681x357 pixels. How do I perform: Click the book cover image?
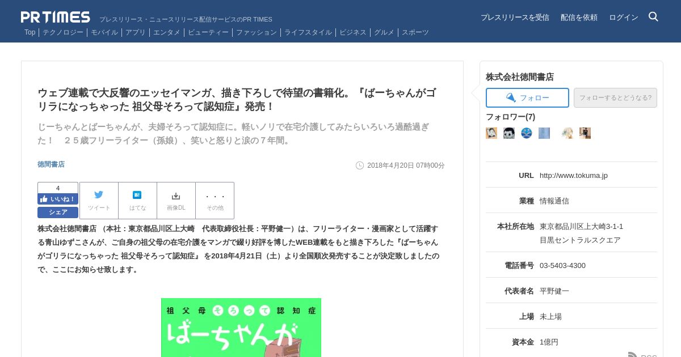click(241, 328)
